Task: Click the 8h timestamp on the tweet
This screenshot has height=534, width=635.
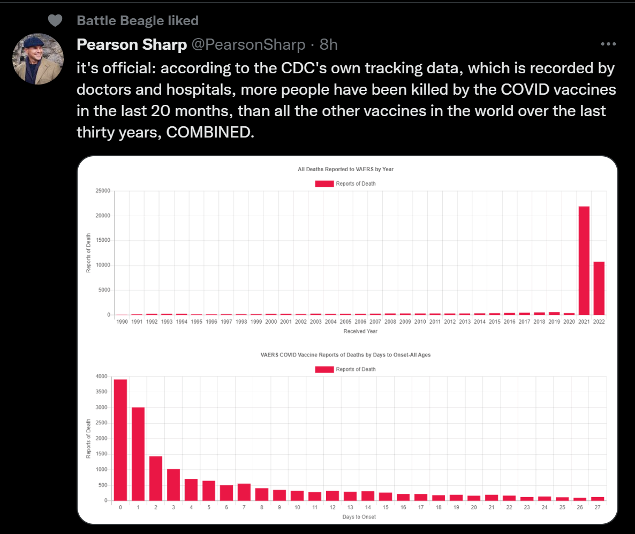Action: tap(328, 44)
